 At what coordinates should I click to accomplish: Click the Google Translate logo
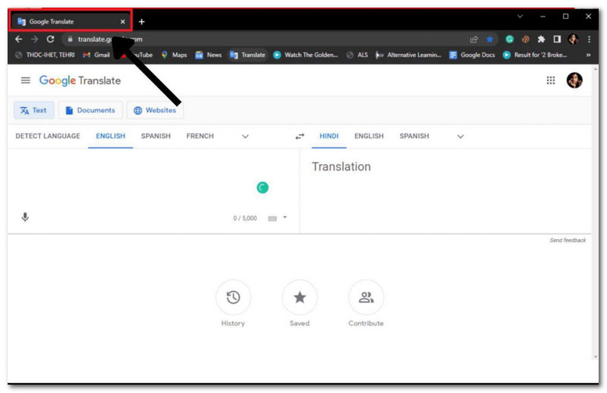point(80,80)
